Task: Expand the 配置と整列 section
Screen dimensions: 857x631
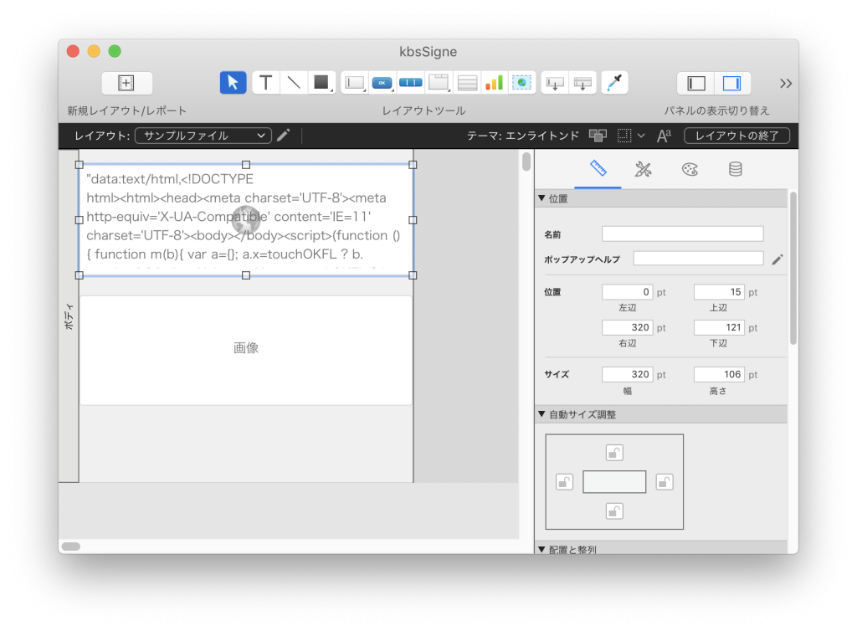Action: (x=541, y=549)
